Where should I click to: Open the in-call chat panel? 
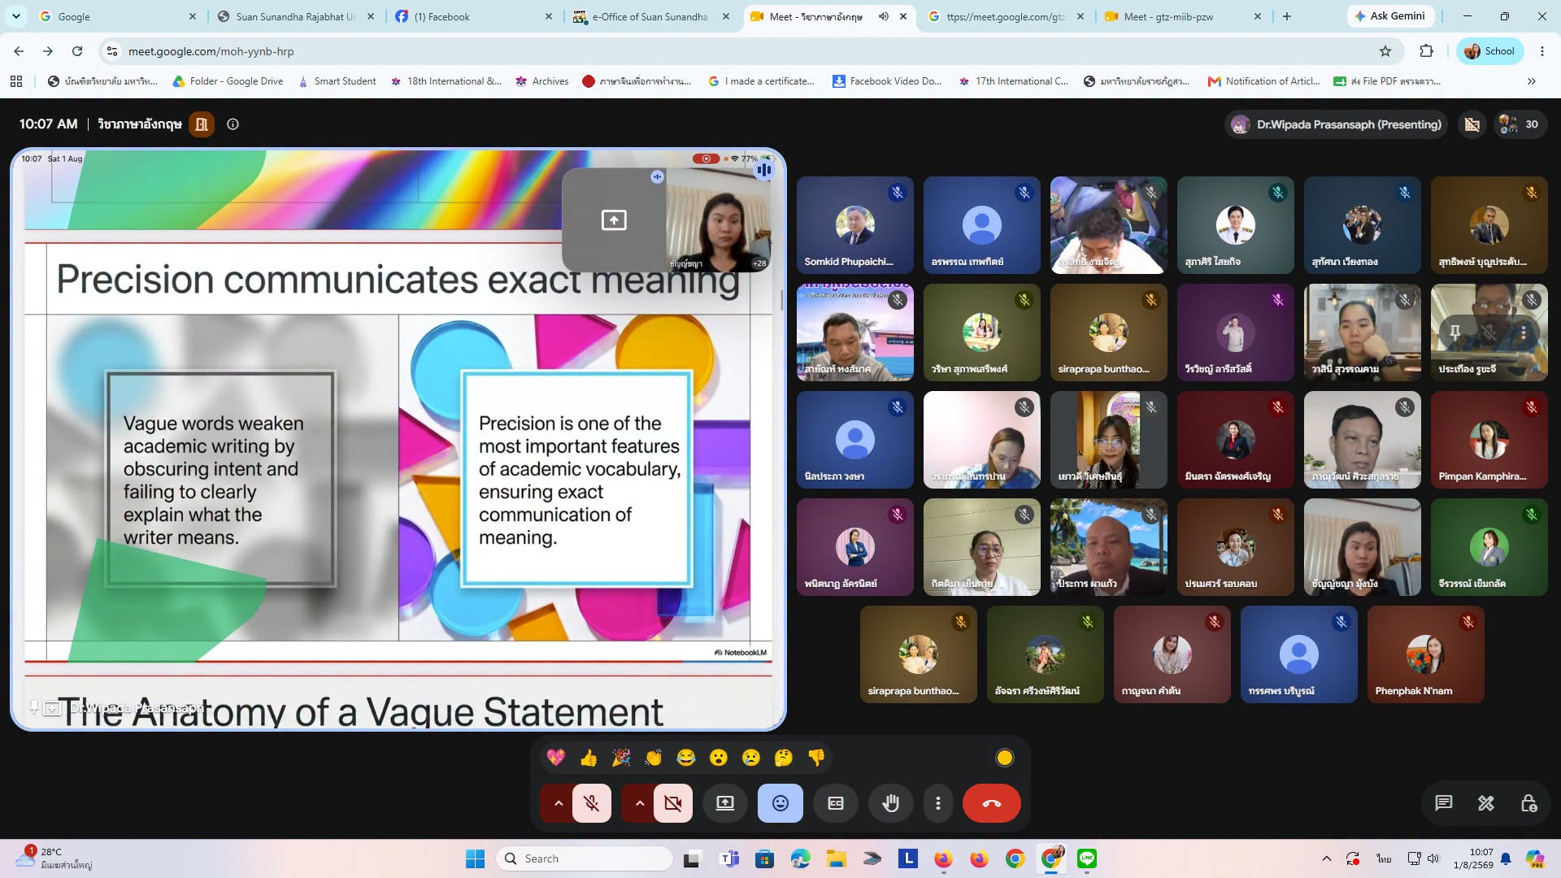[1444, 803]
